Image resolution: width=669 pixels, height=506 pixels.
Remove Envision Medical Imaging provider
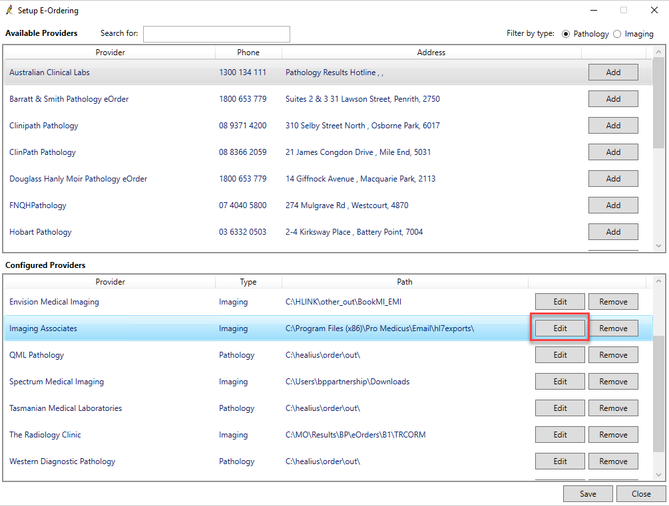[x=613, y=302]
